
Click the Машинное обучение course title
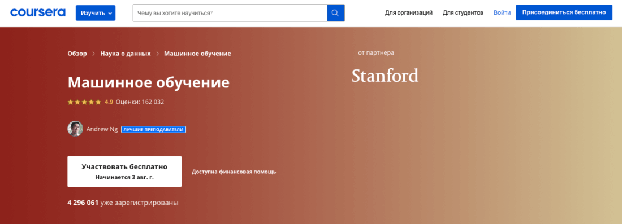pyautogui.click(x=148, y=83)
